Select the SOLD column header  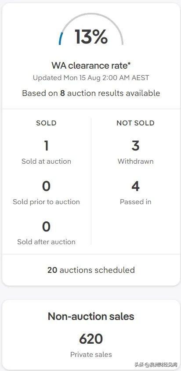46,123
